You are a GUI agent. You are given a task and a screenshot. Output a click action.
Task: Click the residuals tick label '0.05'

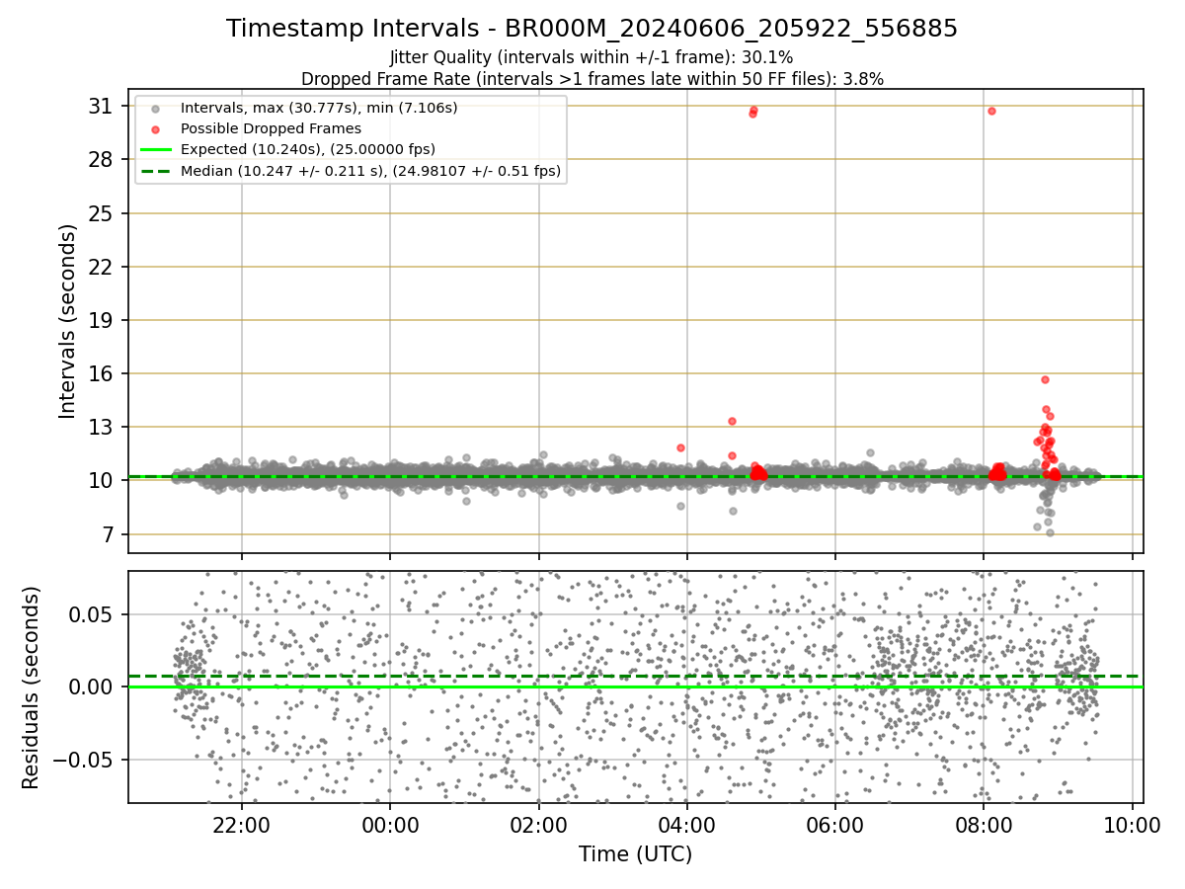93,614
